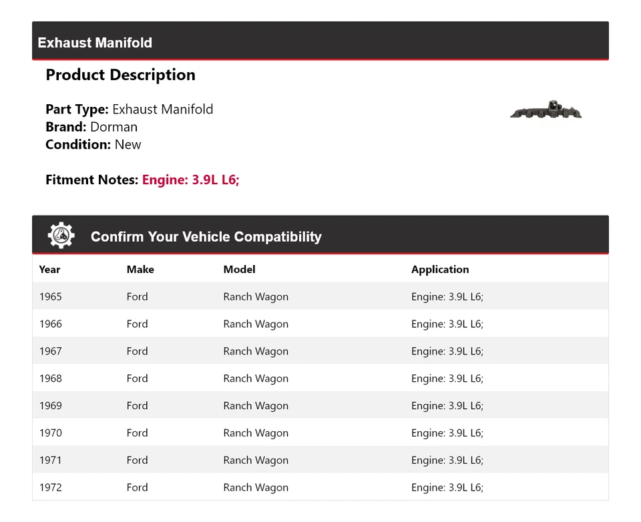
Task: Click the gear icon beside Confirm Your Vehicle Compatibility
Action: pyautogui.click(x=61, y=236)
